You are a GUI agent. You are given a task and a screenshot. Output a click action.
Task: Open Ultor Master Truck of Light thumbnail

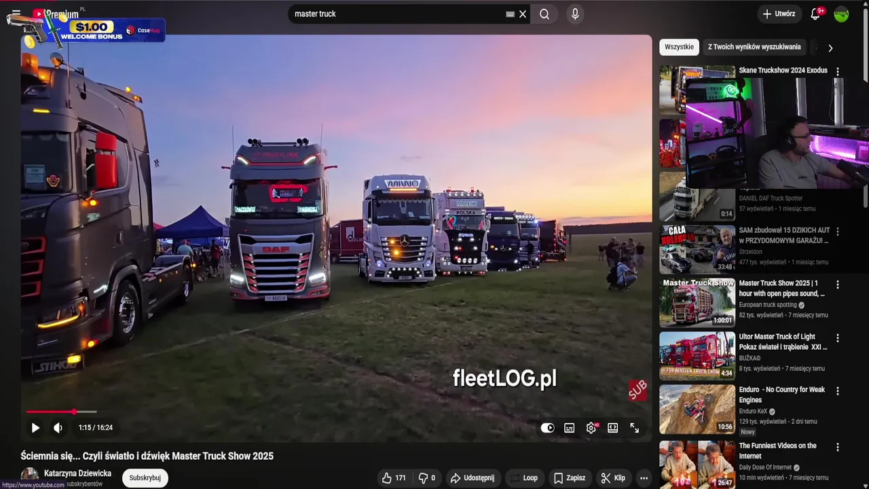697,356
